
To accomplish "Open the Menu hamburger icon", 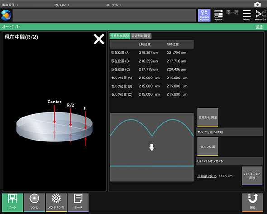I will click(247, 15).
